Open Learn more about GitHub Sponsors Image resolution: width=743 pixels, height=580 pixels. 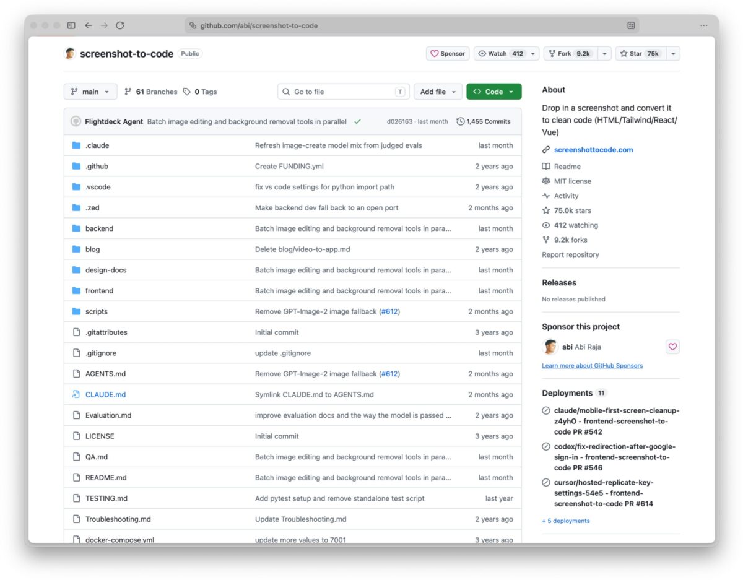tap(592, 366)
